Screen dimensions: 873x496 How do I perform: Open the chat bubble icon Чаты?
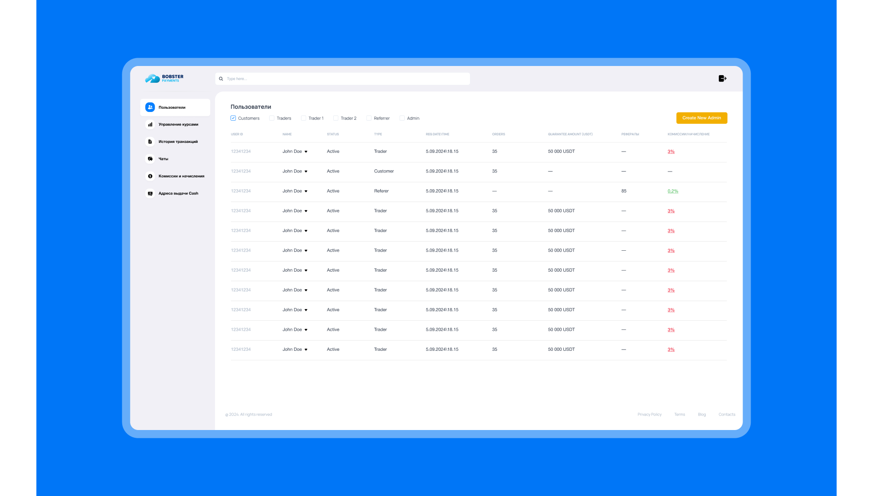click(x=150, y=159)
